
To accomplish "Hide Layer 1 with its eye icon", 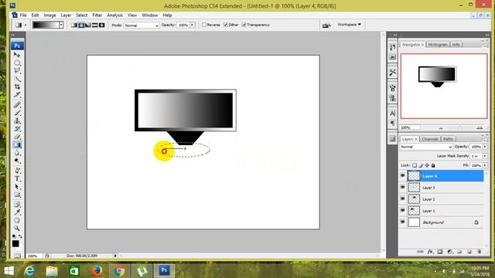I will (x=402, y=211).
